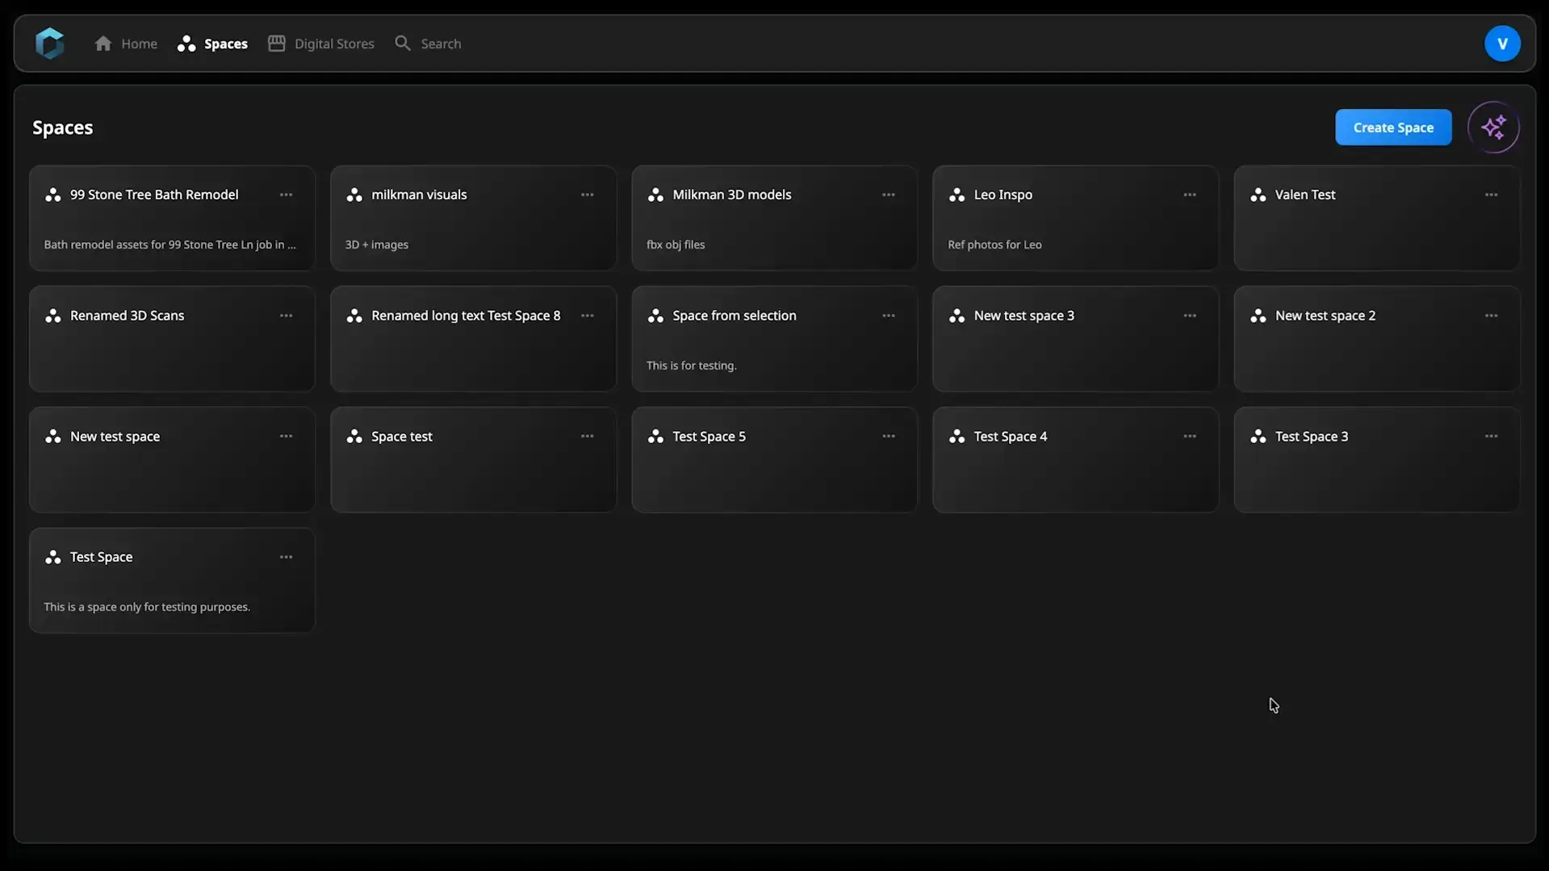Open the ellipsis menu on New test space 2
Viewport: 1549px width, 871px height.
pos(1490,316)
